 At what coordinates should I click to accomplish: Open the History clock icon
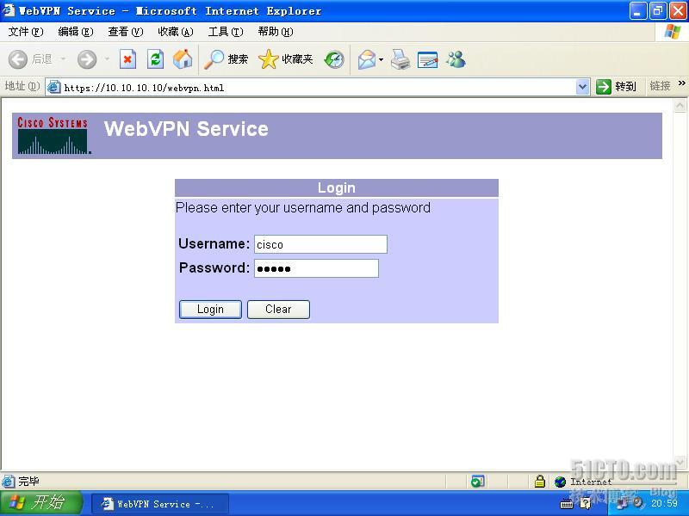tap(334, 59)
